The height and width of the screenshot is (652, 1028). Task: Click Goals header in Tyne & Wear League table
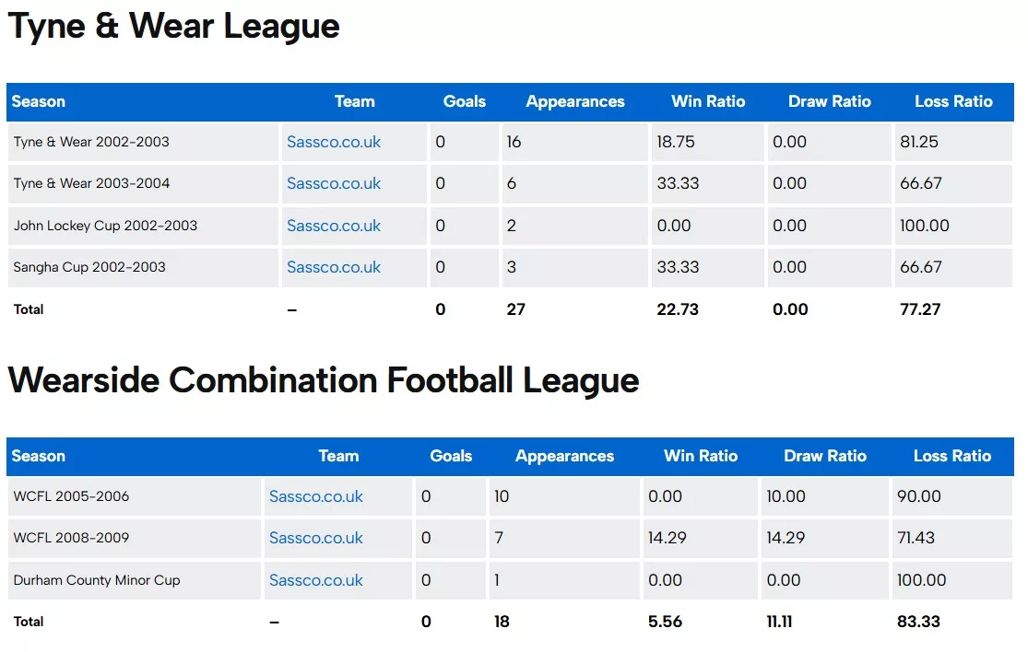[465, 101]
